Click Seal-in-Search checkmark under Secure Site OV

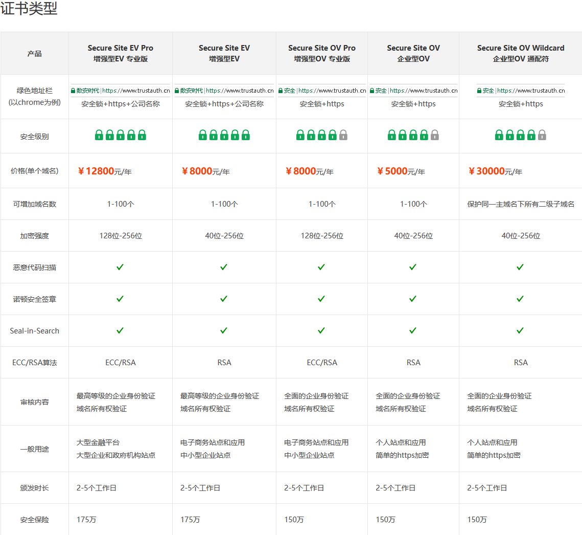(x=413, y=330)
